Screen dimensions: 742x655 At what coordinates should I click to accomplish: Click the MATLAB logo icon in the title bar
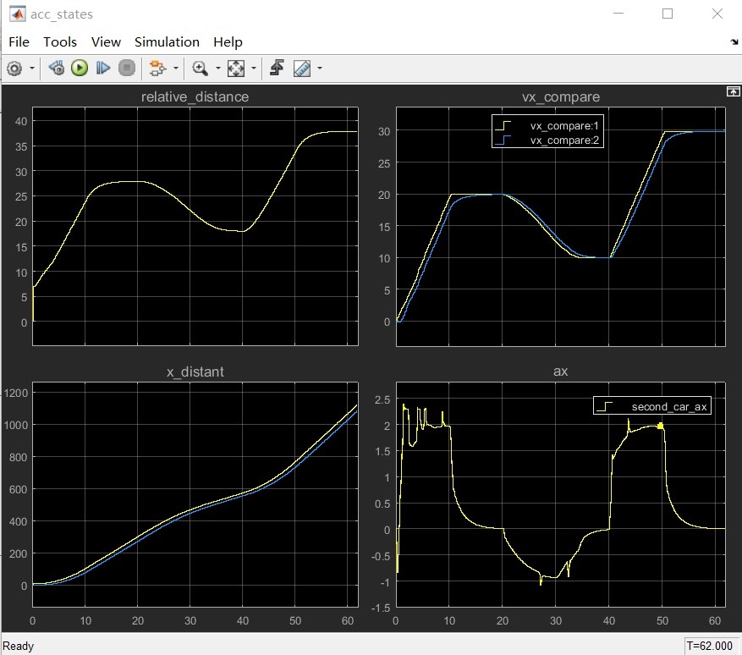point(18,14)
